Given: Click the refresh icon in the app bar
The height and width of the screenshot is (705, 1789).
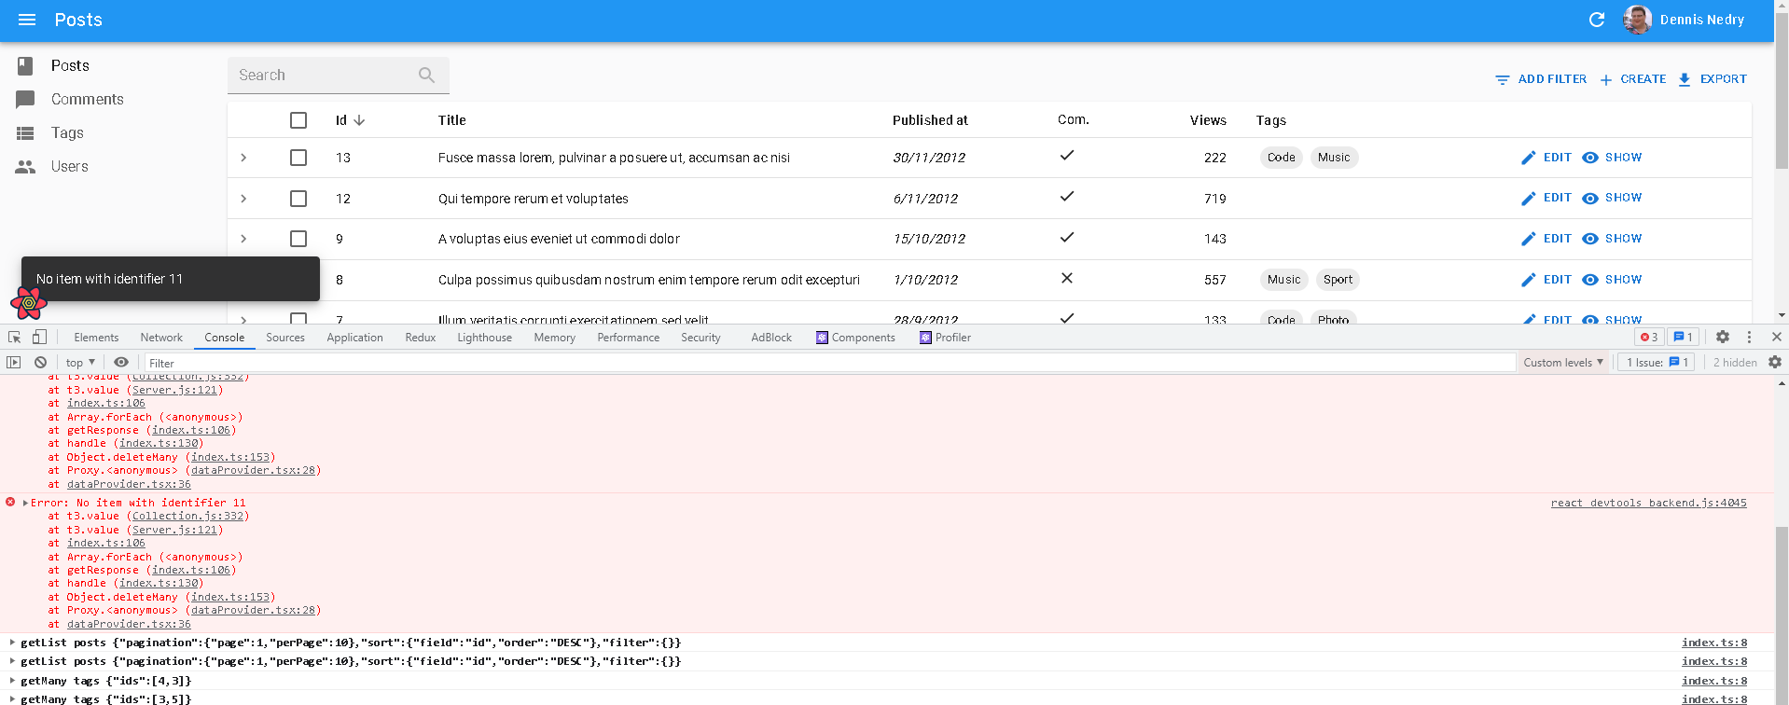Looking at the screenshot, I should coord(1597,20).
